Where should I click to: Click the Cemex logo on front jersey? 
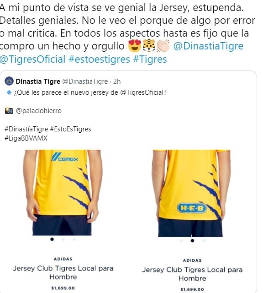[x=64, y=157]
